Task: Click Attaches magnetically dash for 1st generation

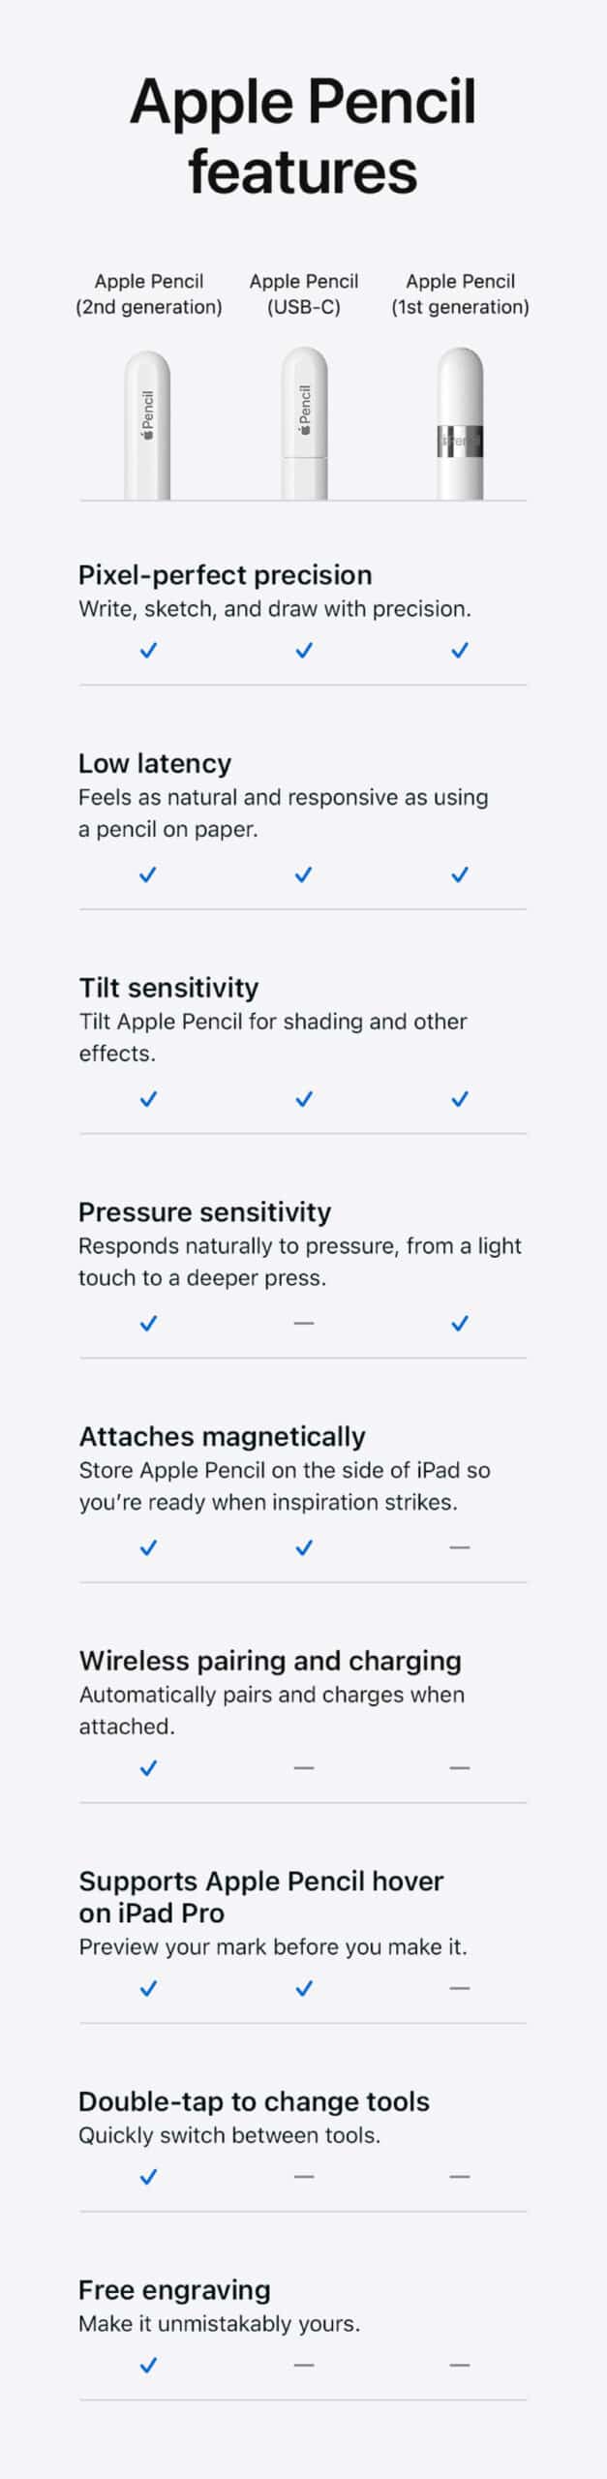Action: (x=460, y=1547)
